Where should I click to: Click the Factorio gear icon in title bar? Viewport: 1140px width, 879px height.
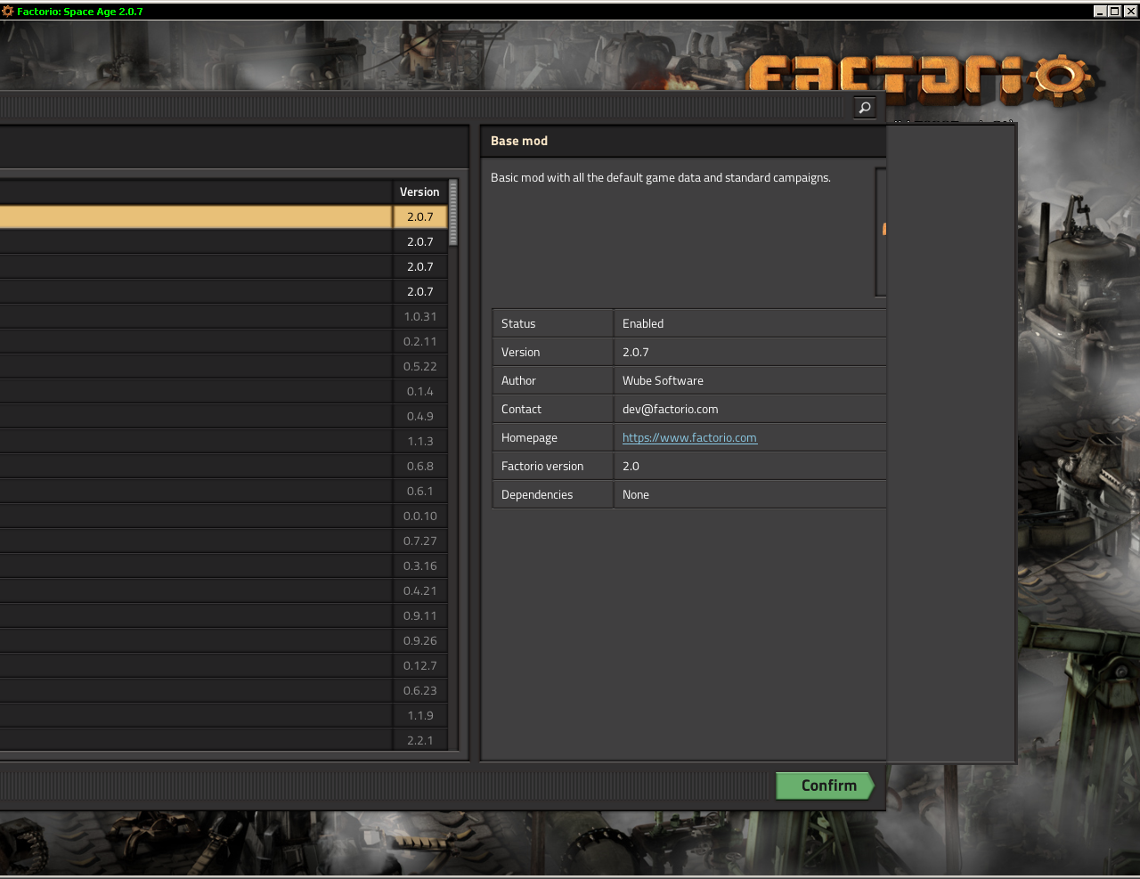[8, 12]
